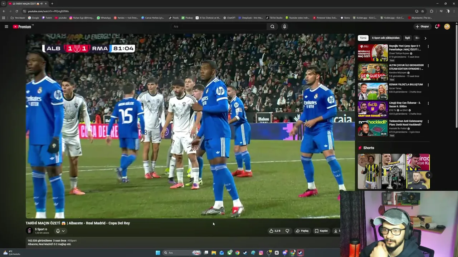The width and height of the screenshot is (458, 257).
Task: Open tab search dropdown arrow
Action: click(4, 4)
